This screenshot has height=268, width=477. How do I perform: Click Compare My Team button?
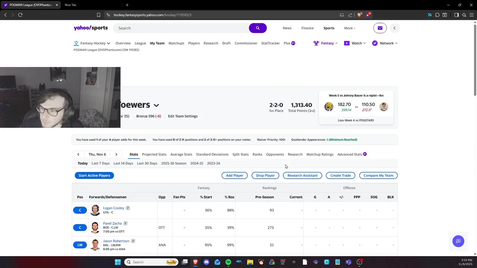tap(378, 175)
